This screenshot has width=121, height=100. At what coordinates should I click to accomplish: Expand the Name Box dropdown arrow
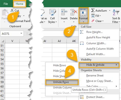pos(21,34)
